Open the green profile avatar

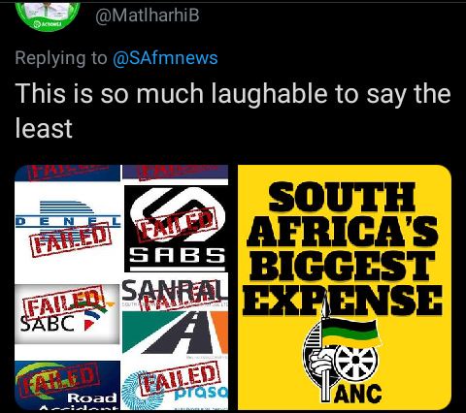point(48,16)
